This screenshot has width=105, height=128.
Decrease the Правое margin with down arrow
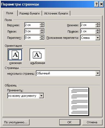click(x=98, y=32)
